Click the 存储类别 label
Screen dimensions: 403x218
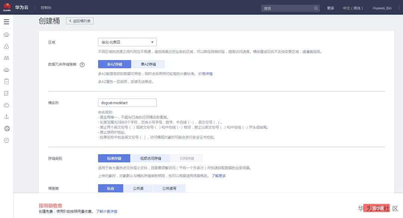[55, 158]
